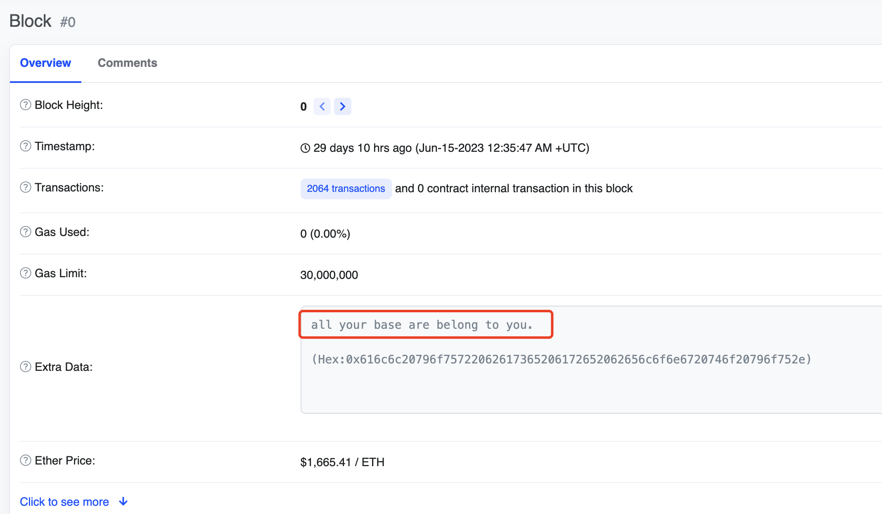Click the Block Height help icon
Image resolution: width=882 pixels, height=514 pixels.
[26, 105]
